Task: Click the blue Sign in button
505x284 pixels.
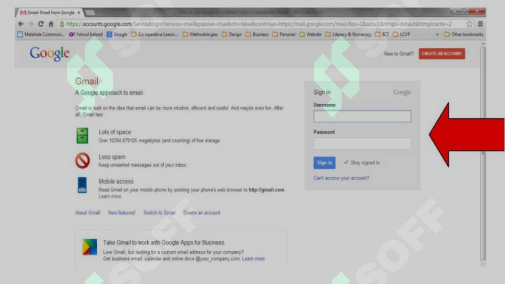Action: tap(324, 163)
